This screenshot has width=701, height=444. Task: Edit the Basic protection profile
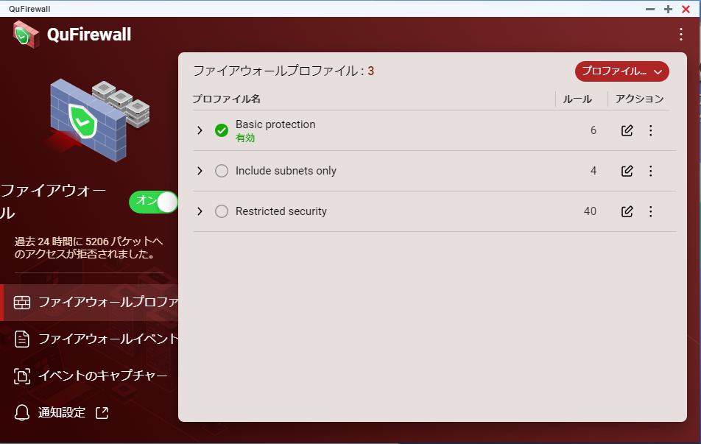pos(627,130)
